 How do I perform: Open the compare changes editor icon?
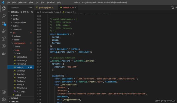tap(173, 8)
